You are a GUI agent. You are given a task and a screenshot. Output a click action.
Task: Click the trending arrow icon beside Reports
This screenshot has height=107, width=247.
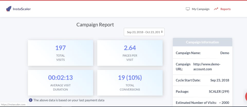pyautogui.click(x=216, y=9)
